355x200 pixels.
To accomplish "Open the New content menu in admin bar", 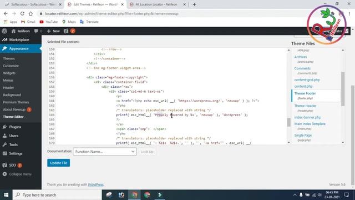I will click(53, 31).
